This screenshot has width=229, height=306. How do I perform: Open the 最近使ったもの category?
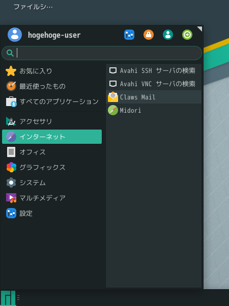coord(52,86)
